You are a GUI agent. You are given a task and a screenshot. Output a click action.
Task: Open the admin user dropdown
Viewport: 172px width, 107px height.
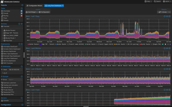click(167, 1)
